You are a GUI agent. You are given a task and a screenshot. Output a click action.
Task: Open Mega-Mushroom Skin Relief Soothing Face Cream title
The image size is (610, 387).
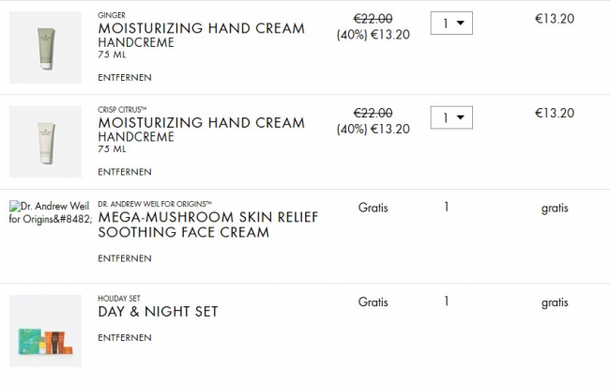pyautogui.click(x=207, y=224)
